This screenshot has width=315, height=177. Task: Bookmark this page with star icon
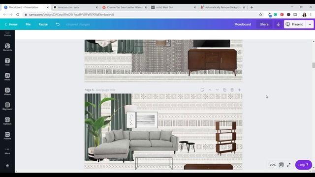(260, 14)
